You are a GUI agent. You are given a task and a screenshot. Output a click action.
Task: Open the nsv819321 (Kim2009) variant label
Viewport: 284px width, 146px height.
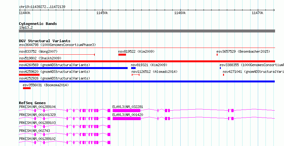(x=149, y=65)
